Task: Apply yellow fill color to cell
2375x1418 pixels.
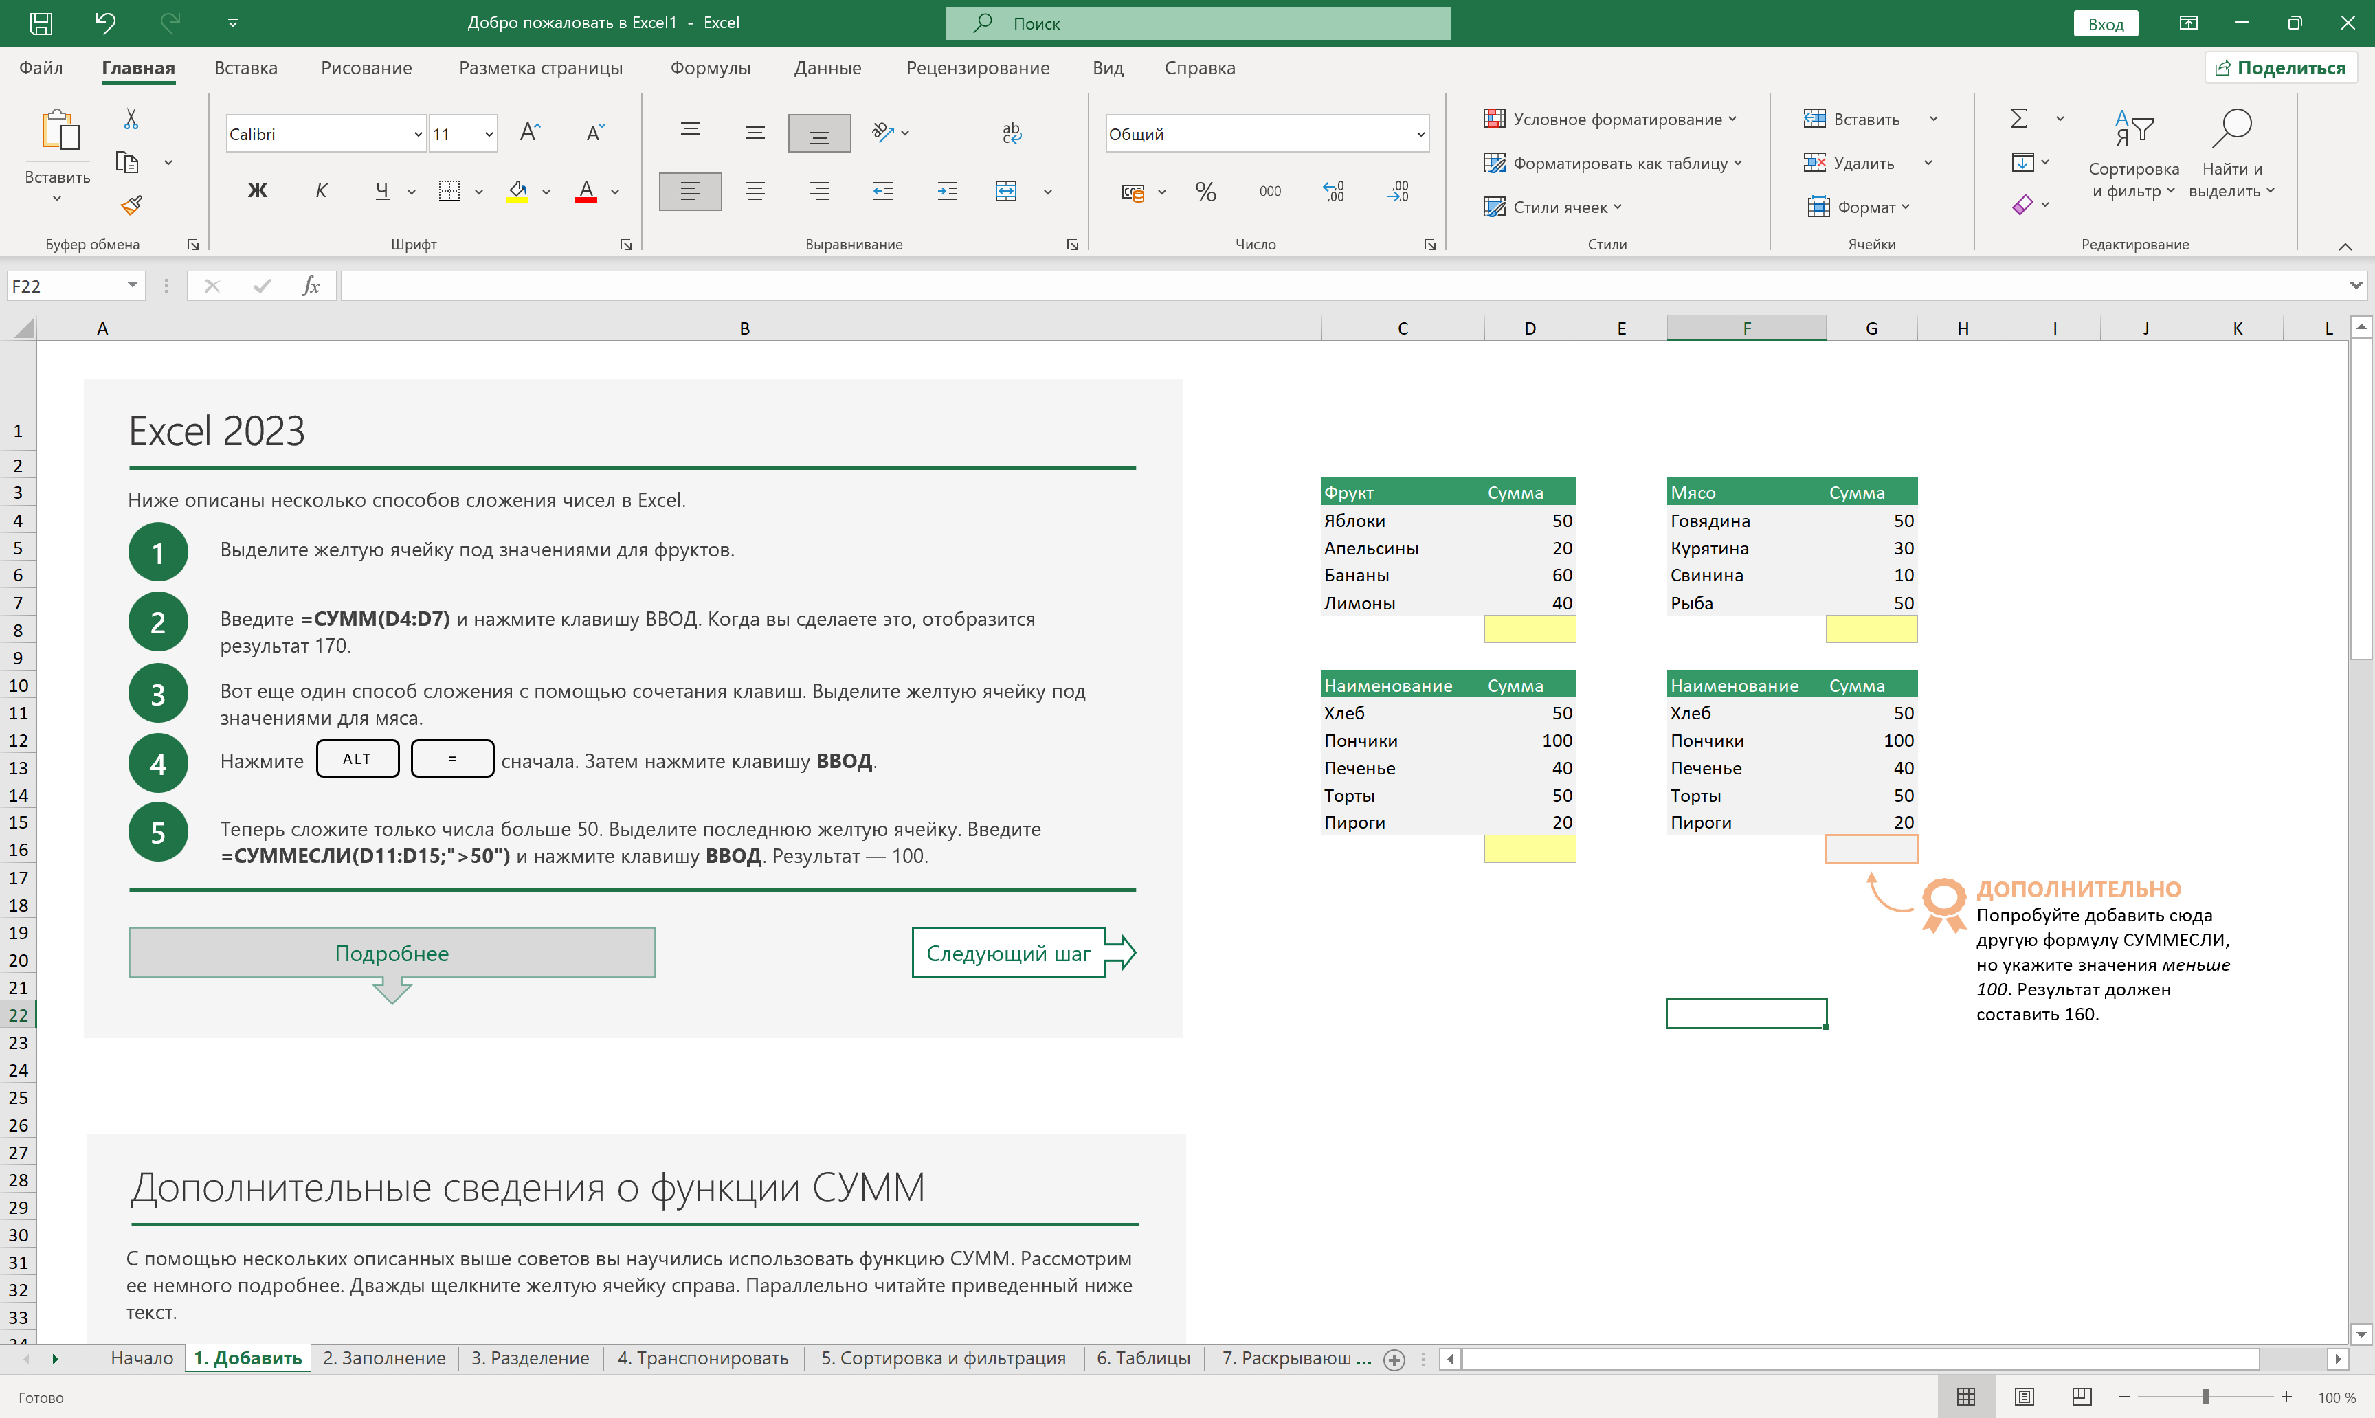Action: pyautogui.click(x=517, y=191)
